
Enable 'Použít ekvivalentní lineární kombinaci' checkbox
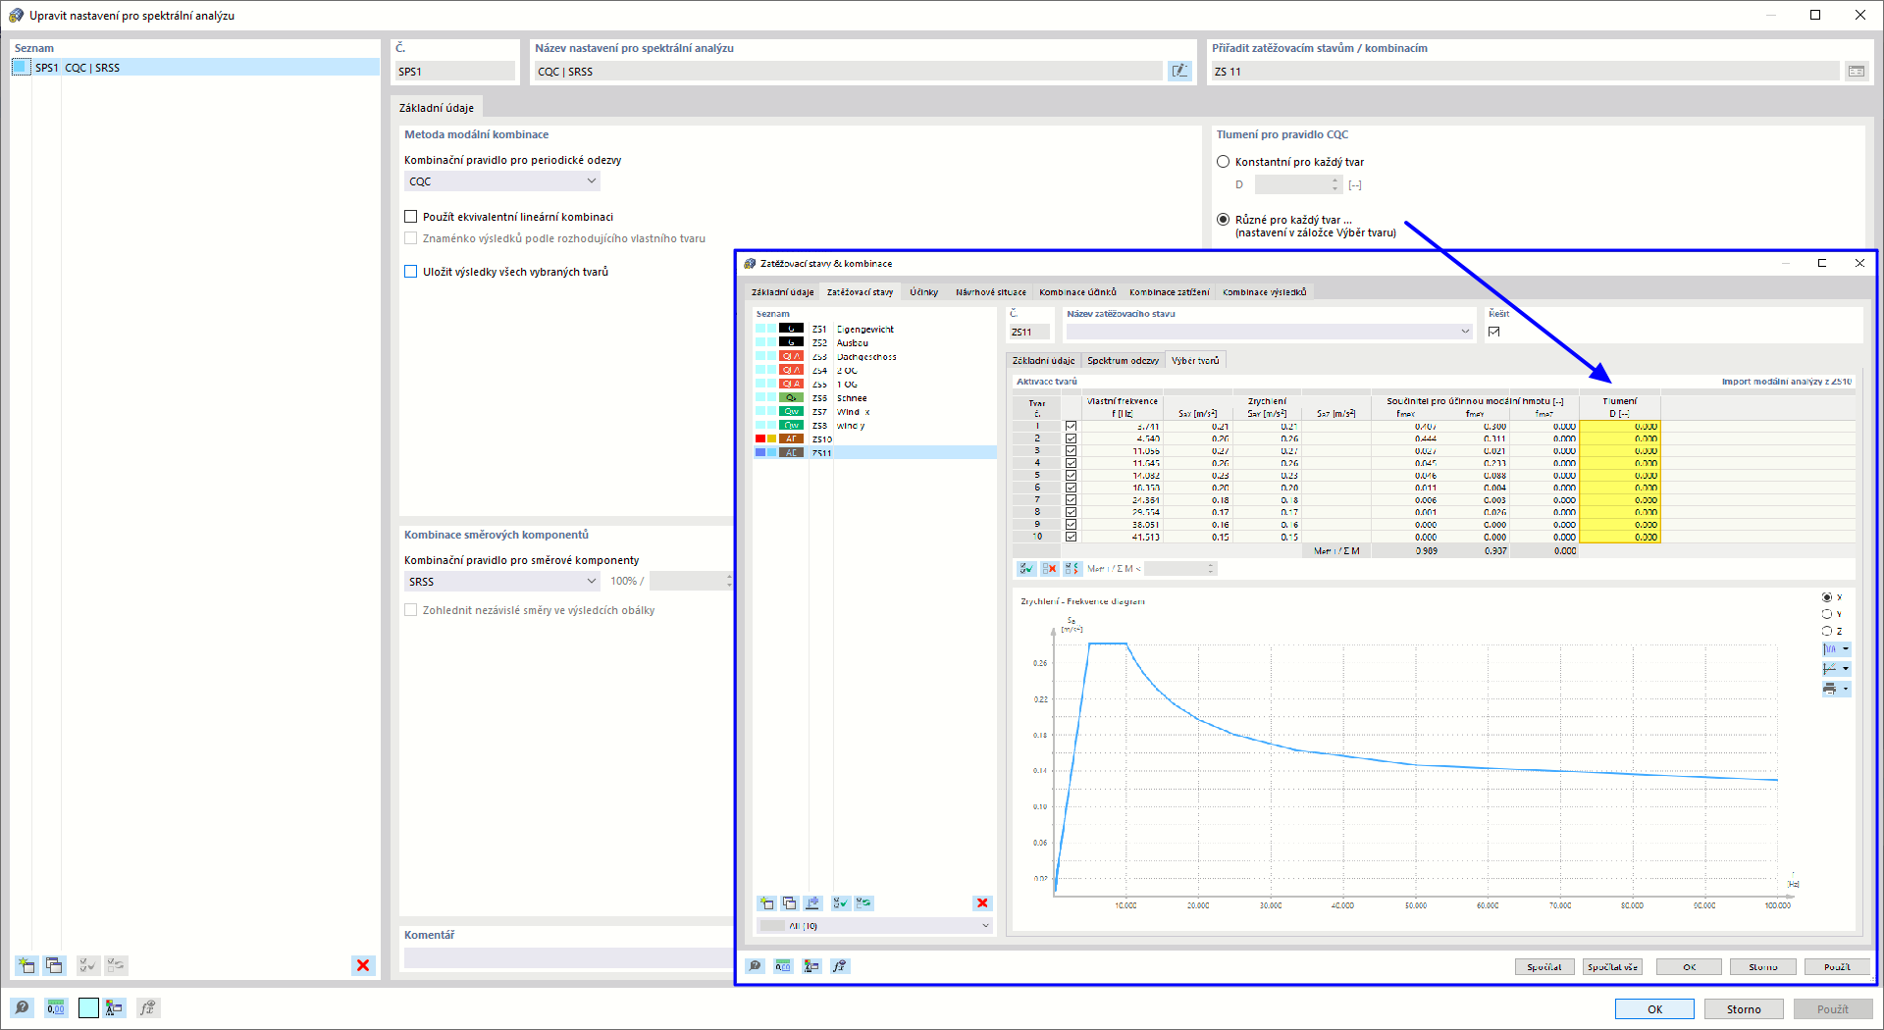click(x=411, y=217)
